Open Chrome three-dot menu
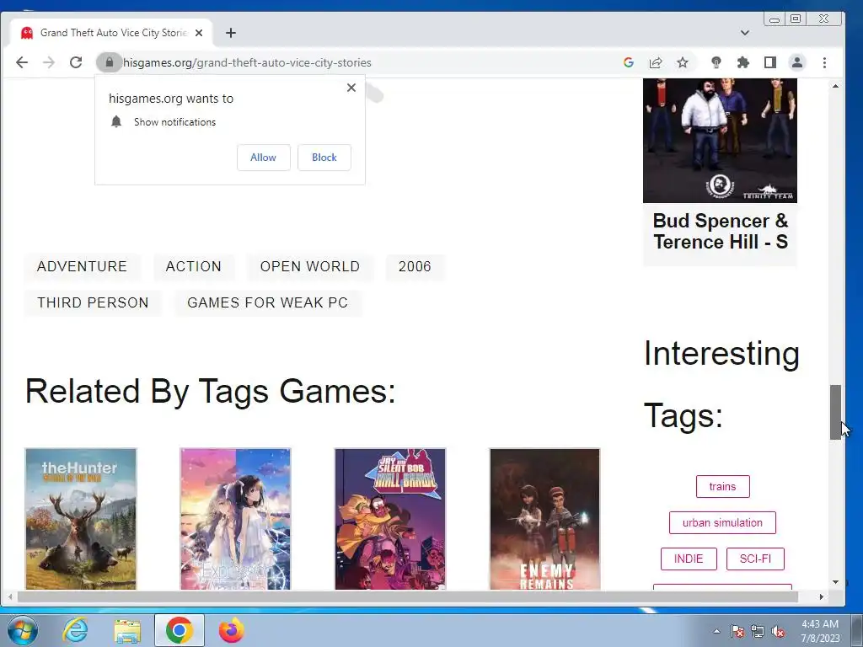Image resolution: width=863 pixels, height=647 pixels. point(824,62)
